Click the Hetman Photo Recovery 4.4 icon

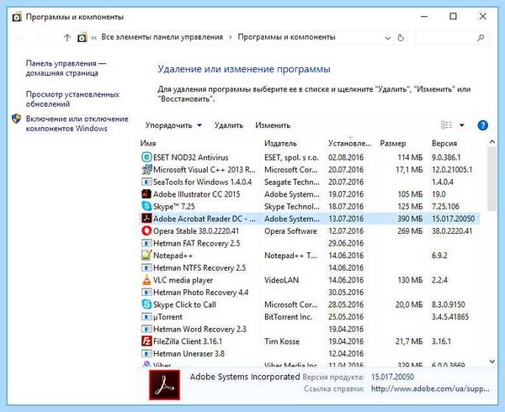146,293
